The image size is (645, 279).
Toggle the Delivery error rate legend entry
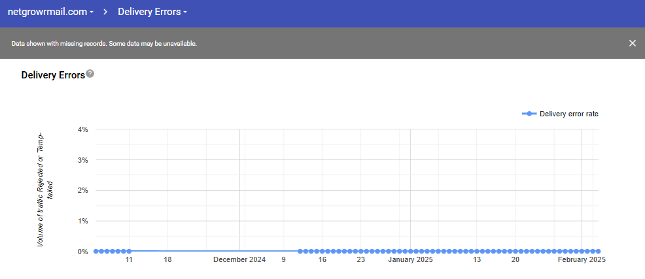(568, 114)
